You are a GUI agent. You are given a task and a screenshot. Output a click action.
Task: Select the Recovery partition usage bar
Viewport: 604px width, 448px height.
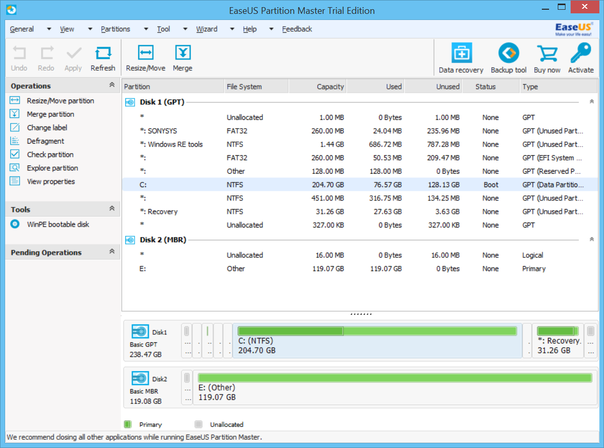click(x=558, y=331)
